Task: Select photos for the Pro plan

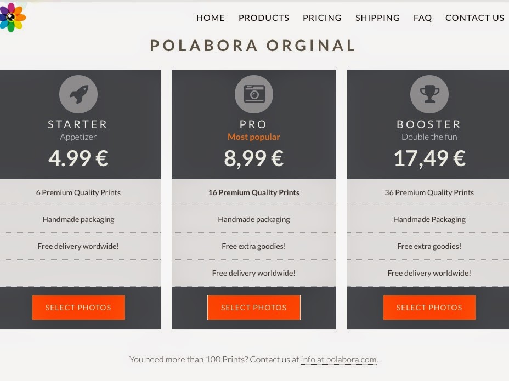Action: [x=254, y=308]
